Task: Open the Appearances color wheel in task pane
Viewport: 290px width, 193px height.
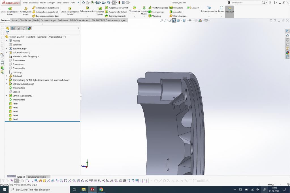Action: point(287,53)
